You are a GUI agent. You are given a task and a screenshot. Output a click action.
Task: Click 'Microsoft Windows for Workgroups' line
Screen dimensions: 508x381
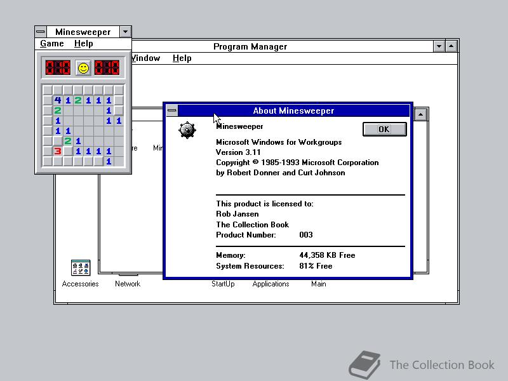(x=279, y=142)
